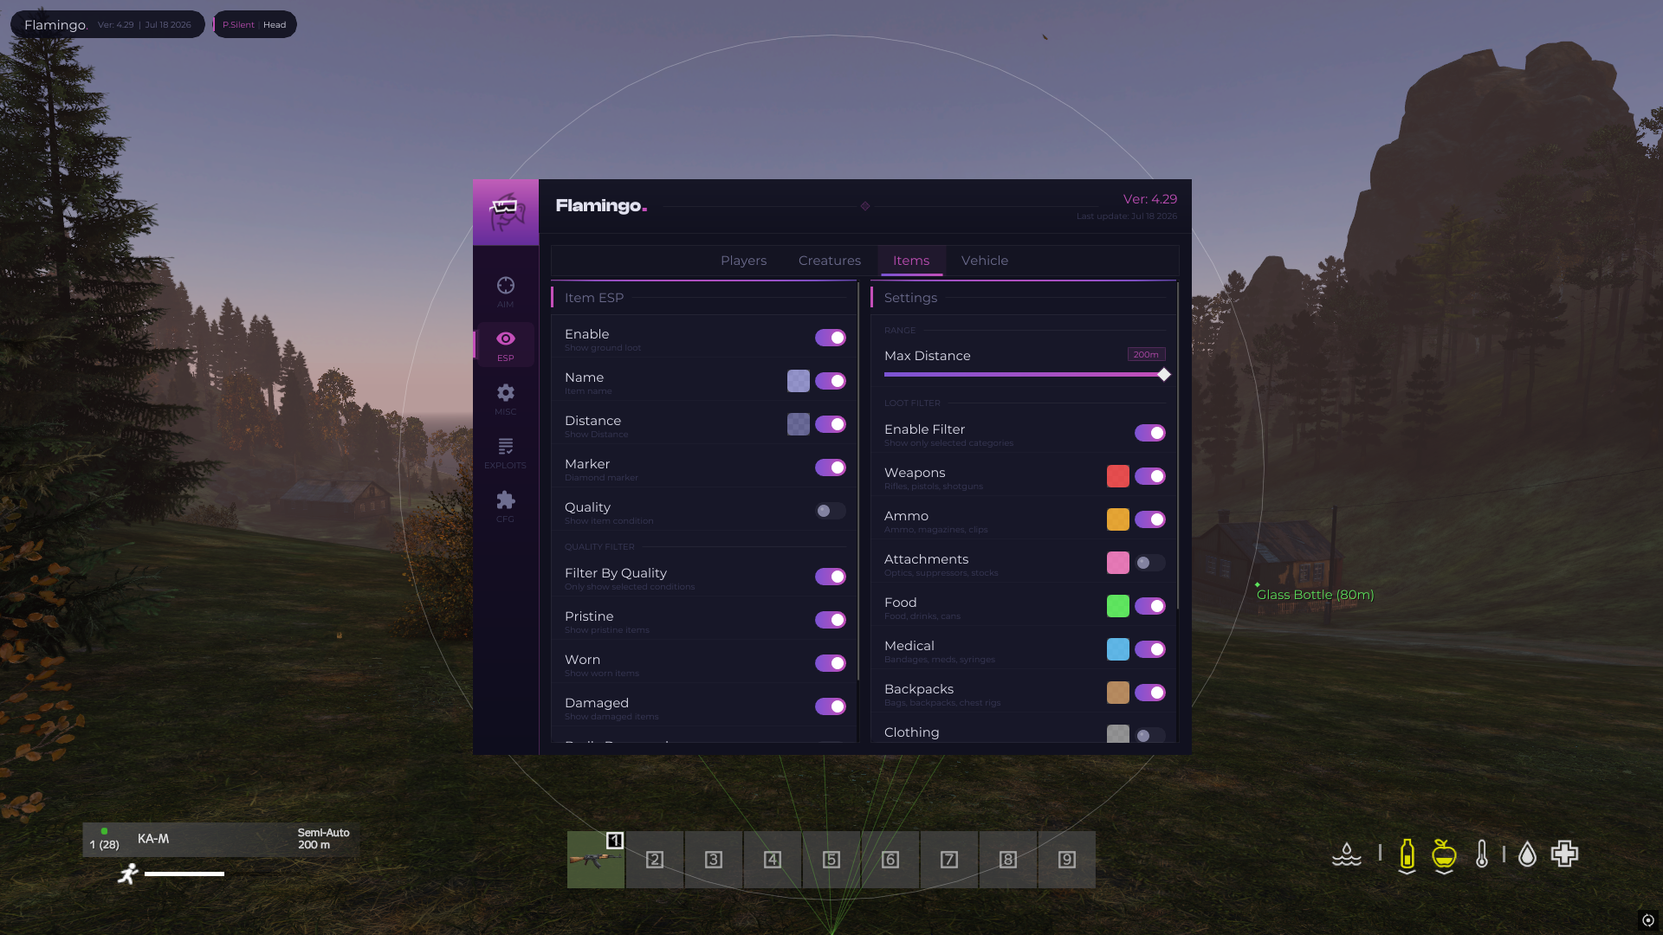Toggle the Backpacks filter switch
The image size is (1663, 935).
point(1150,693)
